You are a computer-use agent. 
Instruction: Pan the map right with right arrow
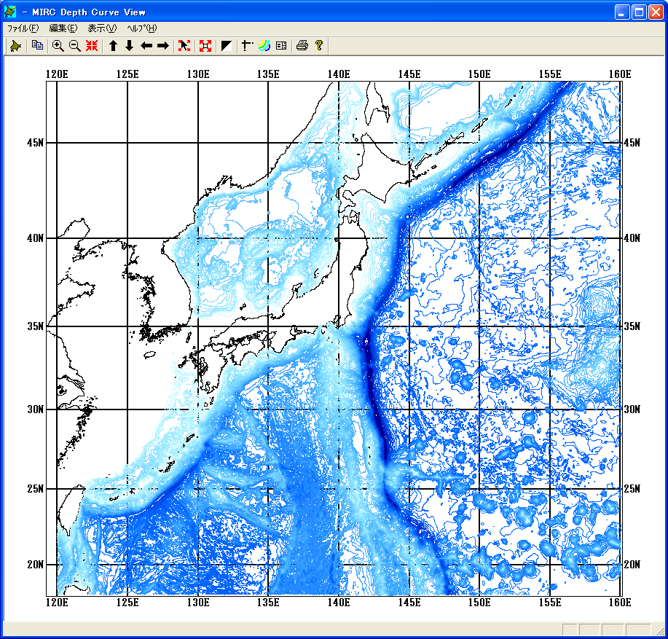163,46
